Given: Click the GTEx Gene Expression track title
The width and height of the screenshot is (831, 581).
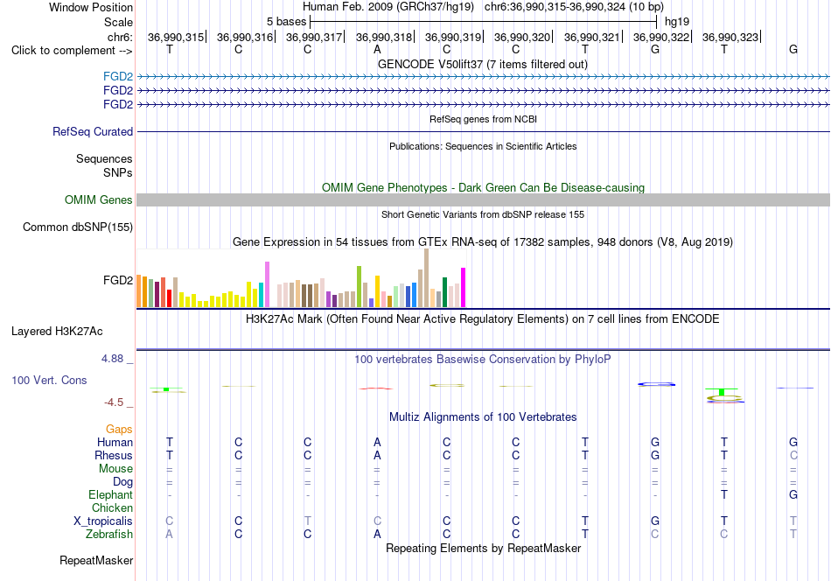Looking at the screenshot, I should (x=483, y=242).
